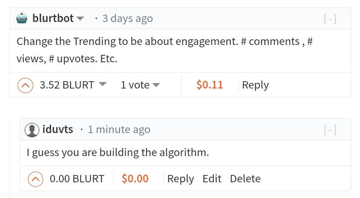
Task: Click the $0.11 payout value
Action: [x=210, y=85]
